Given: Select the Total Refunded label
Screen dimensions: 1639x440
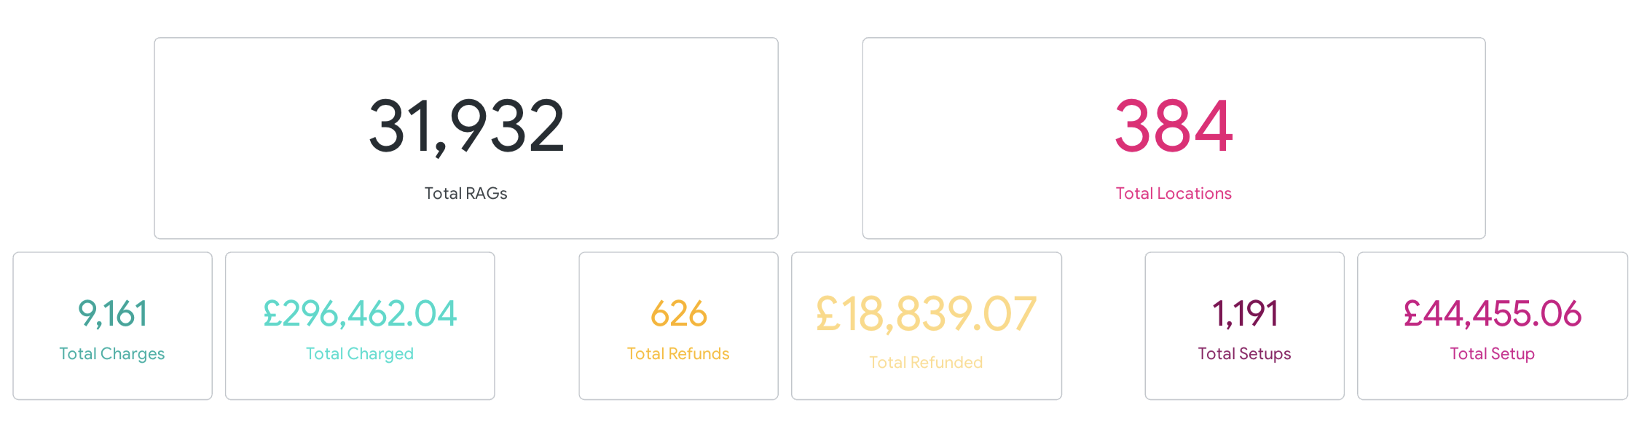Looking at the screenshot, I should pyautogui.click(x=926, y=363).
